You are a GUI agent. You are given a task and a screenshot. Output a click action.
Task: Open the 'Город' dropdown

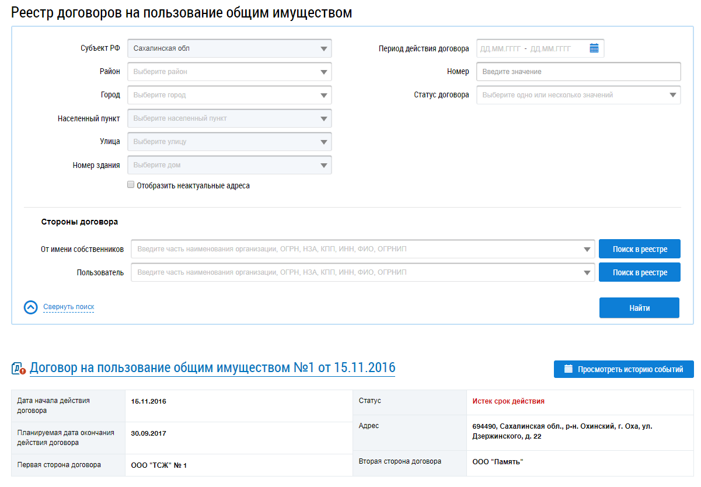tap(229, 95)
